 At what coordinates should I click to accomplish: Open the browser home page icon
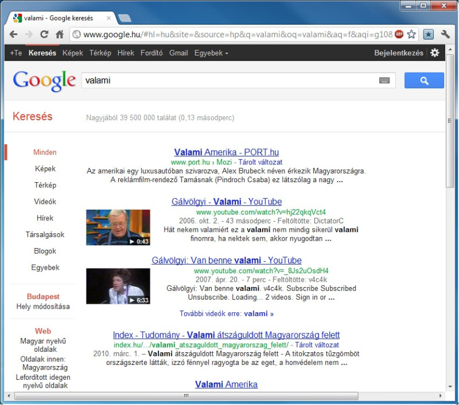(x=60, y=34)
